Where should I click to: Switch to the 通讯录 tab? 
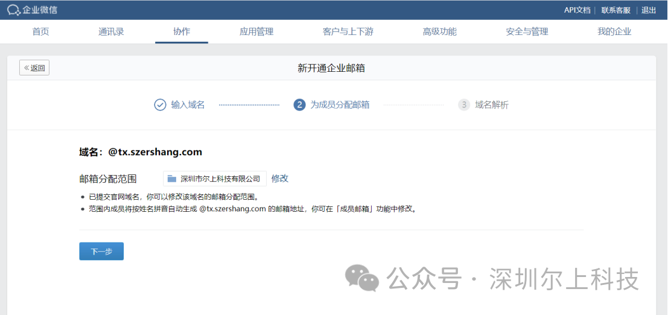pyautogui.click(x=111, y=32)
